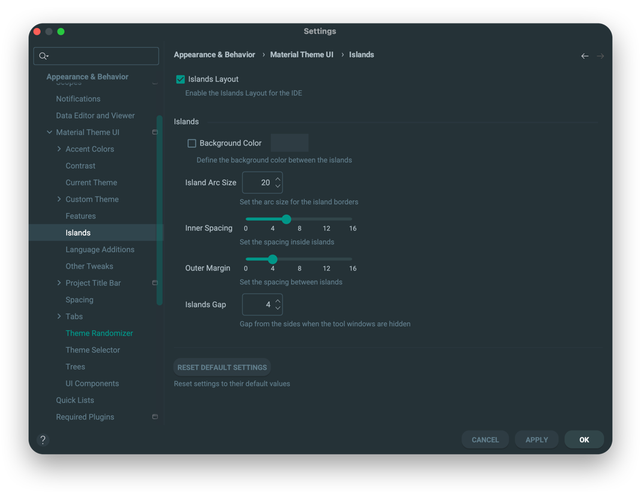Click the forward navigation arrow
The height and width of the screenshot is (499, 641).
click(600, 56)
